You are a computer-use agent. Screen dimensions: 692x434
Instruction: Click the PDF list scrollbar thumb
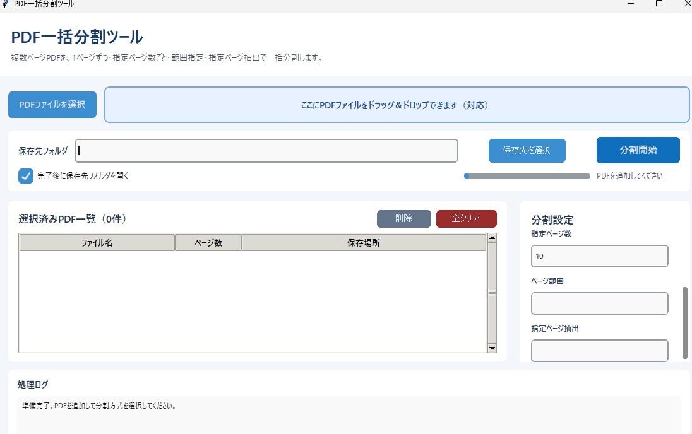click(x=492, y=293)
